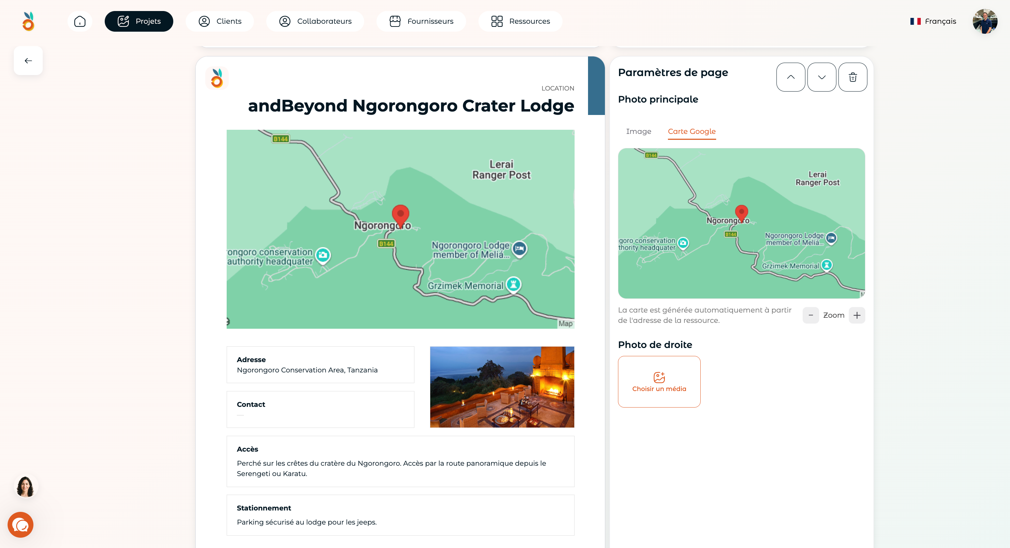The height and width of the screenshot is (548, 1010).
Task: Increase map zoom with the plus button
Action: 857,315
